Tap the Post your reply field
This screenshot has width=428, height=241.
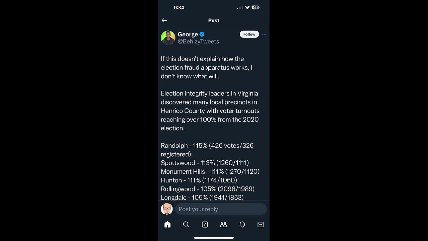coord(221,209)
